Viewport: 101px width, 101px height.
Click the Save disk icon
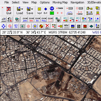[29, 9]
